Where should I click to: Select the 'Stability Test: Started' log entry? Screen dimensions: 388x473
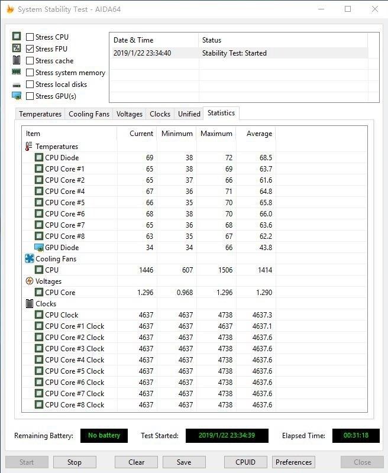coord(240,53)
